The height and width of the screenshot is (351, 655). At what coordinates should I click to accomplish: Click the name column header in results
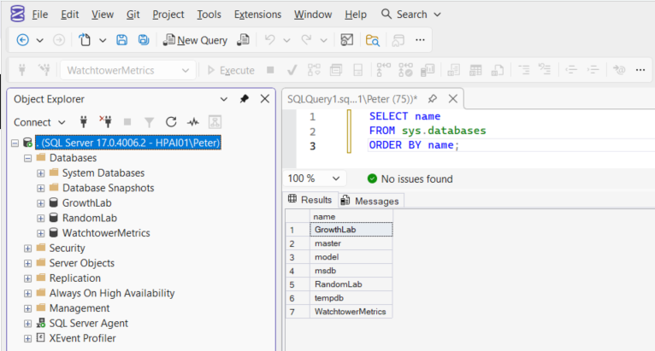click(x=351, y=217)
